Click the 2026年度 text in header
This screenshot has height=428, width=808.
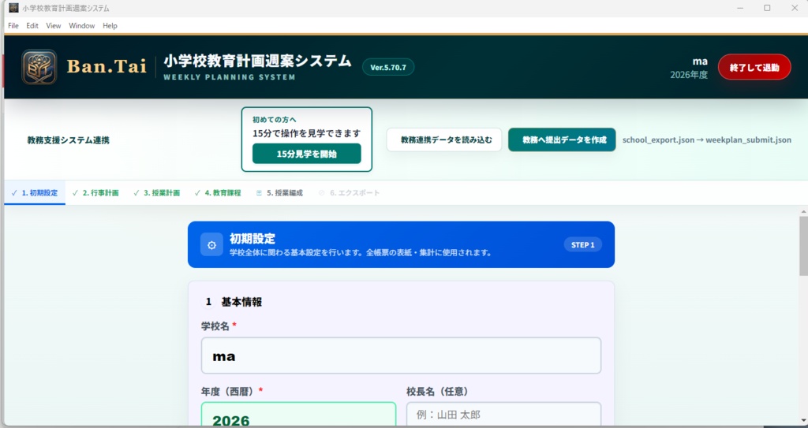point(688,75)
